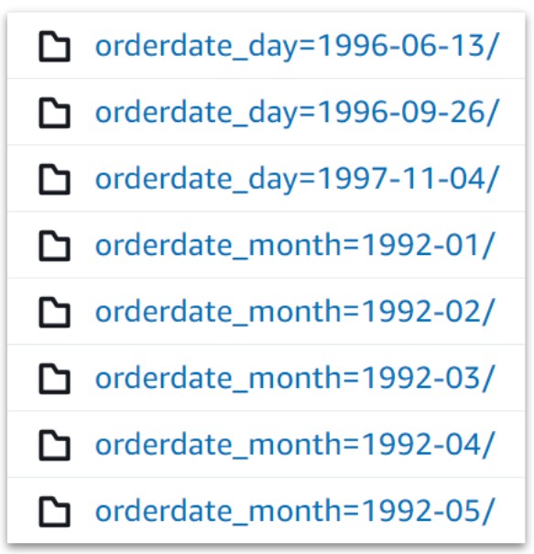Open orderdate_month=1992-01/ partition link
Image resolution: width=534 pixels, height=554 pixels.
[295, 245]
